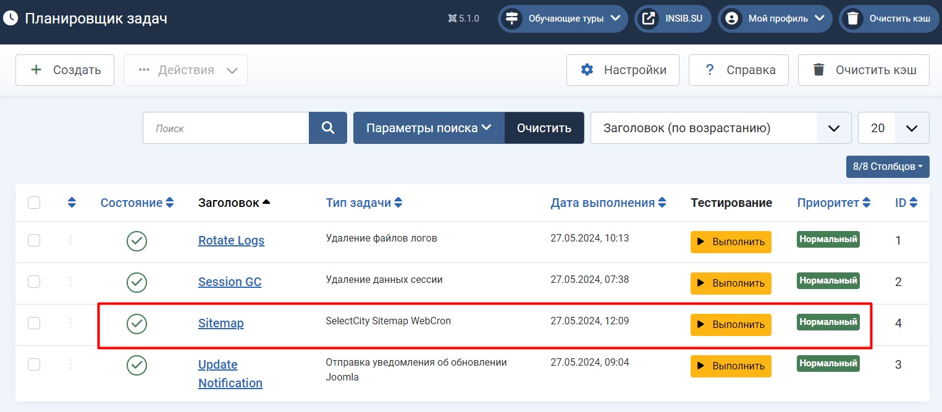This screenshot has height=412, width=942.
Task: Run the Session GC task with Выполнить
Action: [x=731, y=283]
